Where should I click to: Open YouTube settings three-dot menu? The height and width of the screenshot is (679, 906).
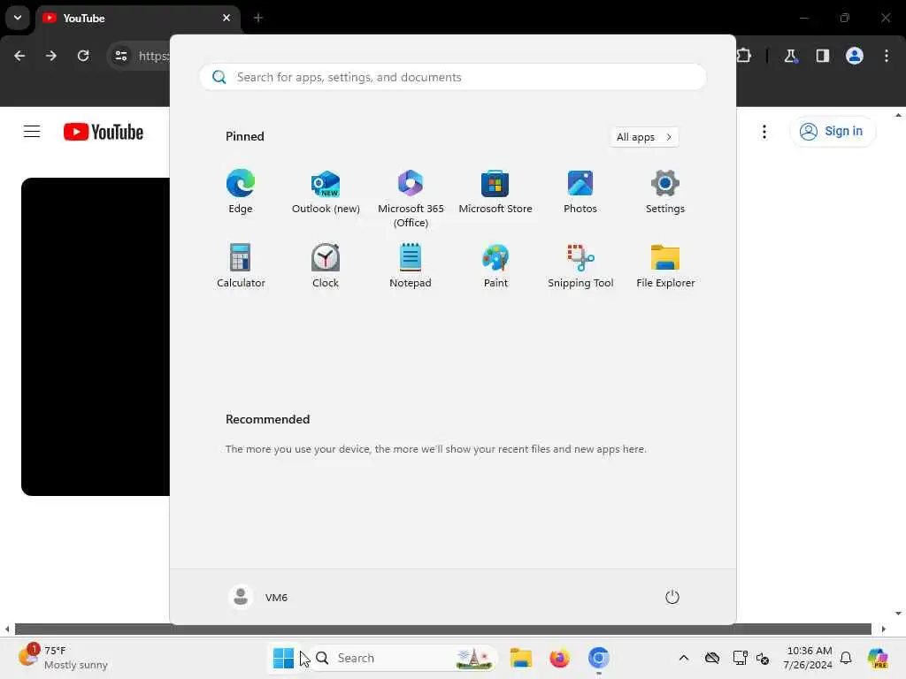[x=764, y=132]
